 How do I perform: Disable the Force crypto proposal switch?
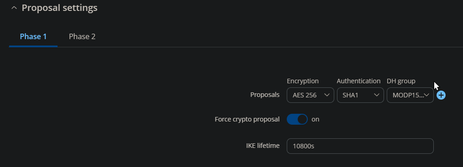click(297, 119)
